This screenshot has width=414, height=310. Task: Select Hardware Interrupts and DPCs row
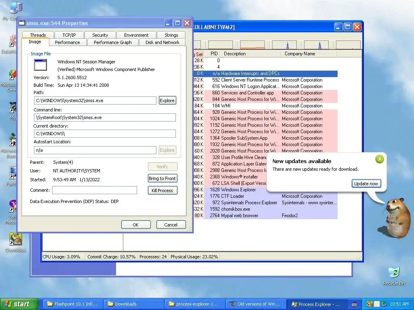pos(265,73)
